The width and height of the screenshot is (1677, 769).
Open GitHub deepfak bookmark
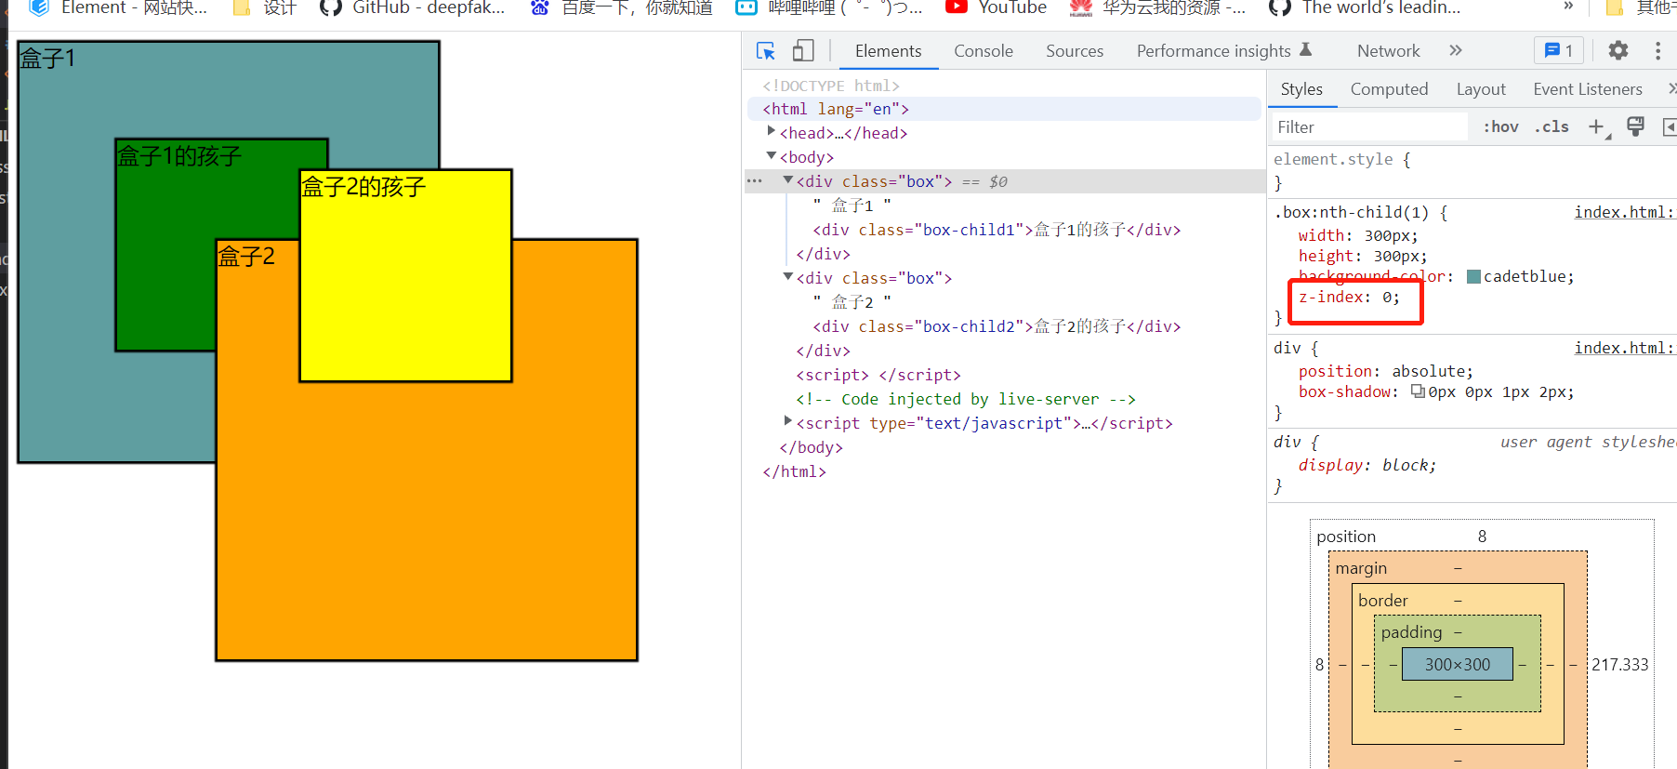[x=413, y=8]
